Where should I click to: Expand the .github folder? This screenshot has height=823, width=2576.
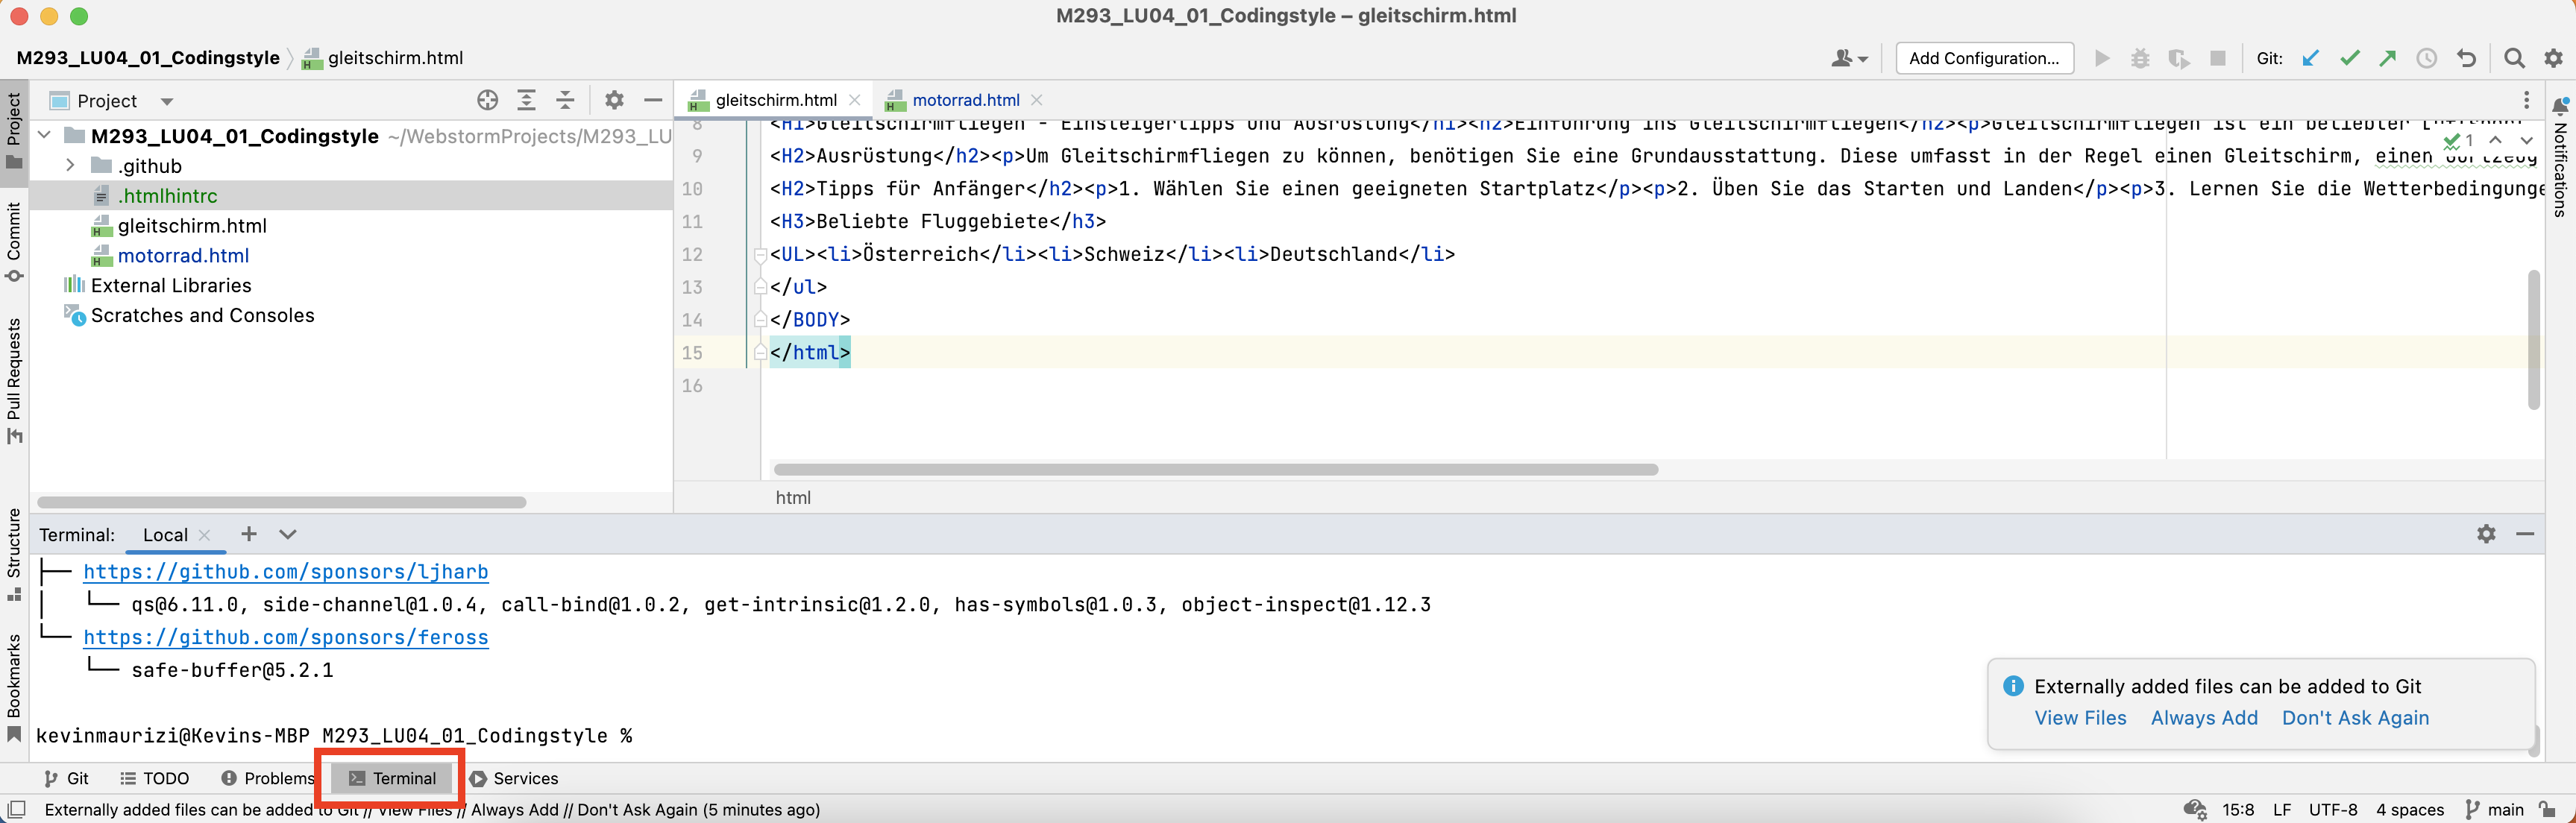pyautogui.click(x=70, y=165)
